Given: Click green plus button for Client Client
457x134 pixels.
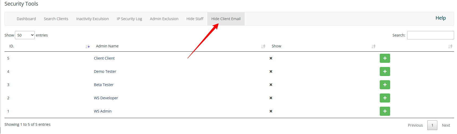Looking at the screenshot, I should 385,58.
